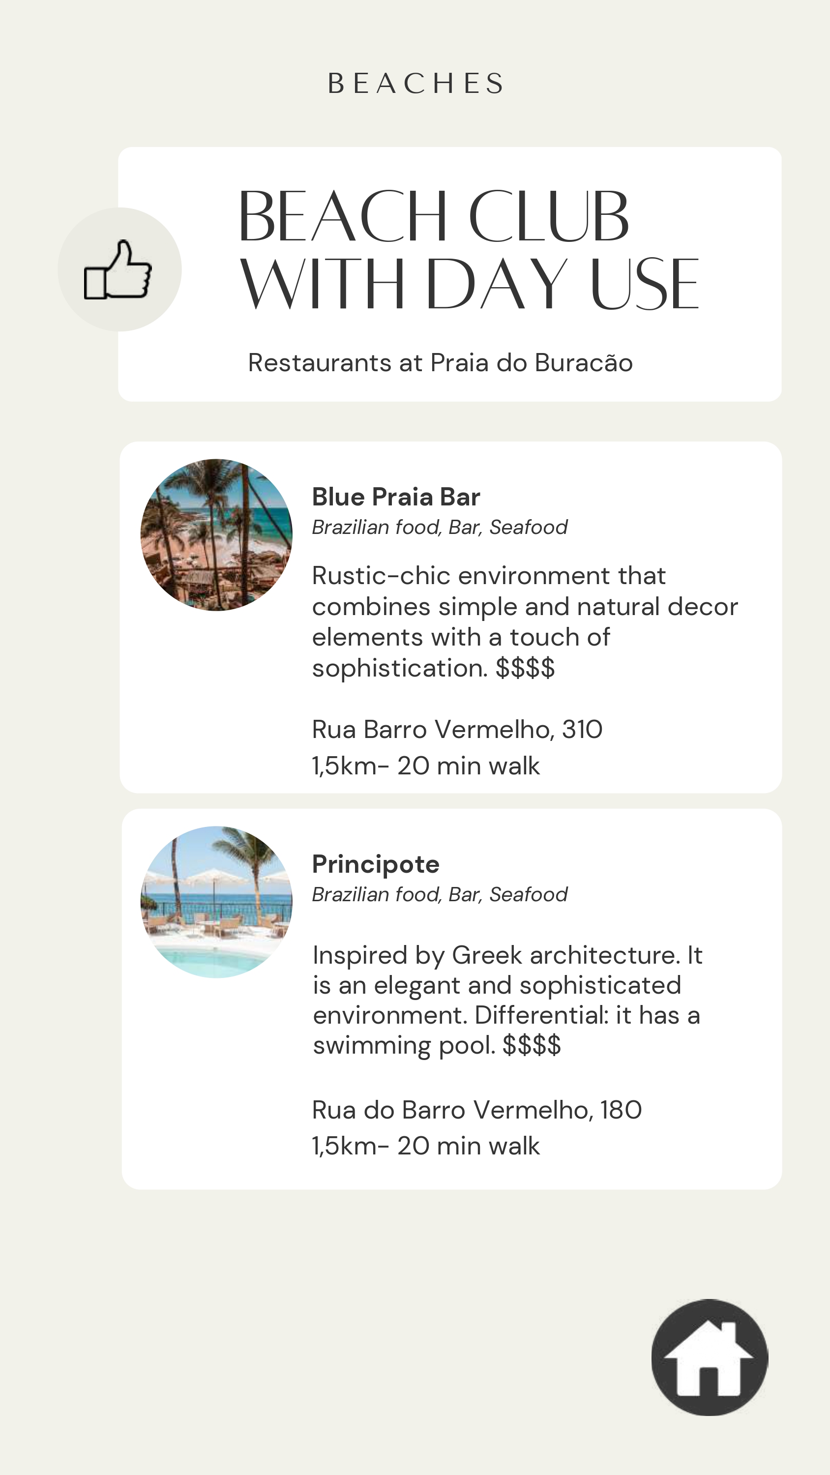Click the thumbs-up like icon
Image resolution: width=830 pixels, height=1475 pixels.
119,270
